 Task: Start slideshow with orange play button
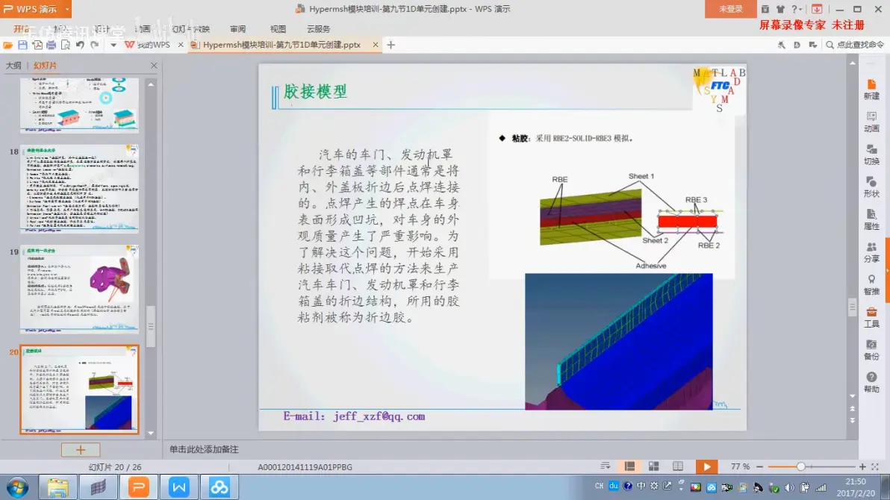(x=706, y=466)
